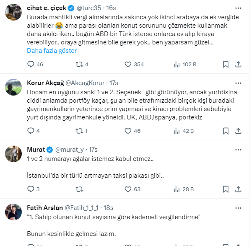
Task: Open more options on Murat's tweet
Action: 238,149
